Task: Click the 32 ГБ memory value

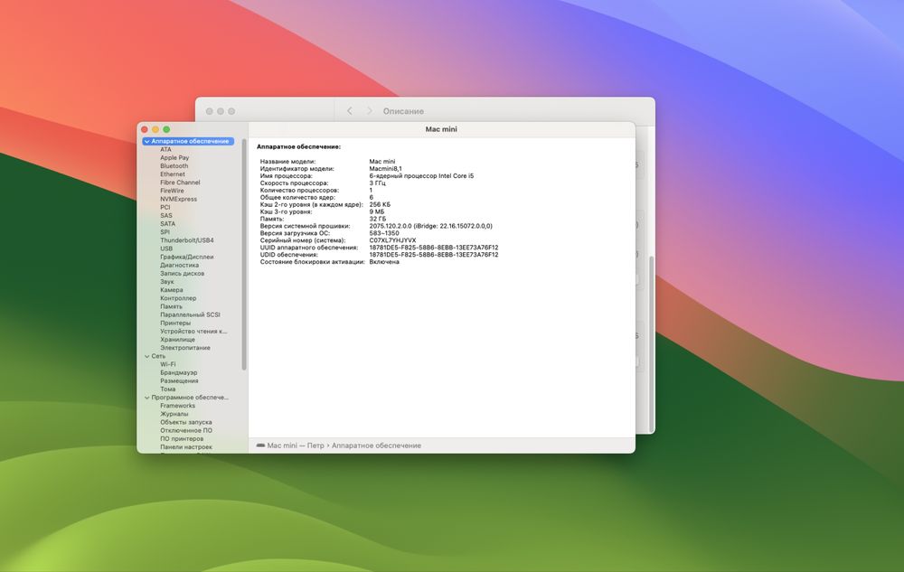Action: pyautogui.click(x=378, y=219)
